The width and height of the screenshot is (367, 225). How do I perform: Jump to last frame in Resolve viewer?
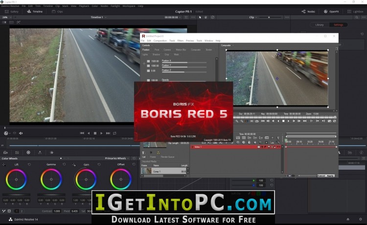pyautogui.click(x=108, y=133)
